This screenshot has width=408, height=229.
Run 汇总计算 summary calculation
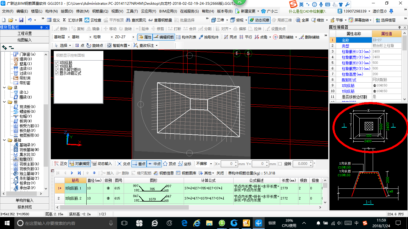73,20
